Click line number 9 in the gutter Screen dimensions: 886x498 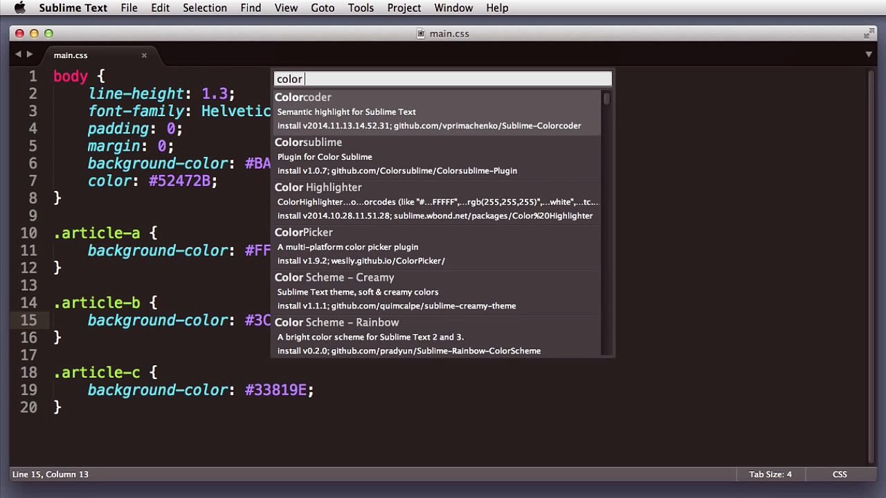click(x=33, y=216)
